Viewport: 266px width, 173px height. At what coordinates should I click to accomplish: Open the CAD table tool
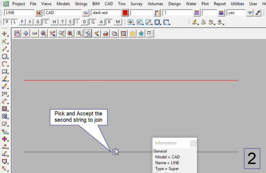[x=4, y=109]
